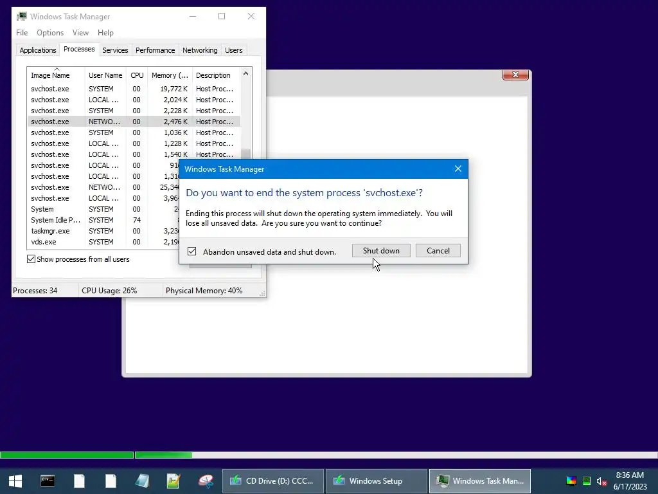The width and height of the screenshot is (658, 494).
Task: Sort by Image Name column header
Action: (57, 75)
